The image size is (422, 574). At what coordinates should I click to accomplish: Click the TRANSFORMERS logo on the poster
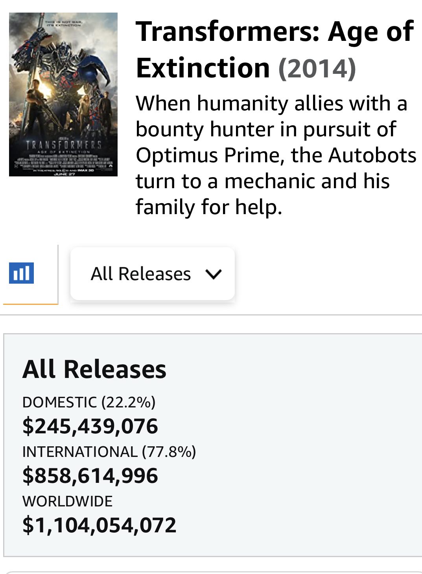(x=64, y=145)
